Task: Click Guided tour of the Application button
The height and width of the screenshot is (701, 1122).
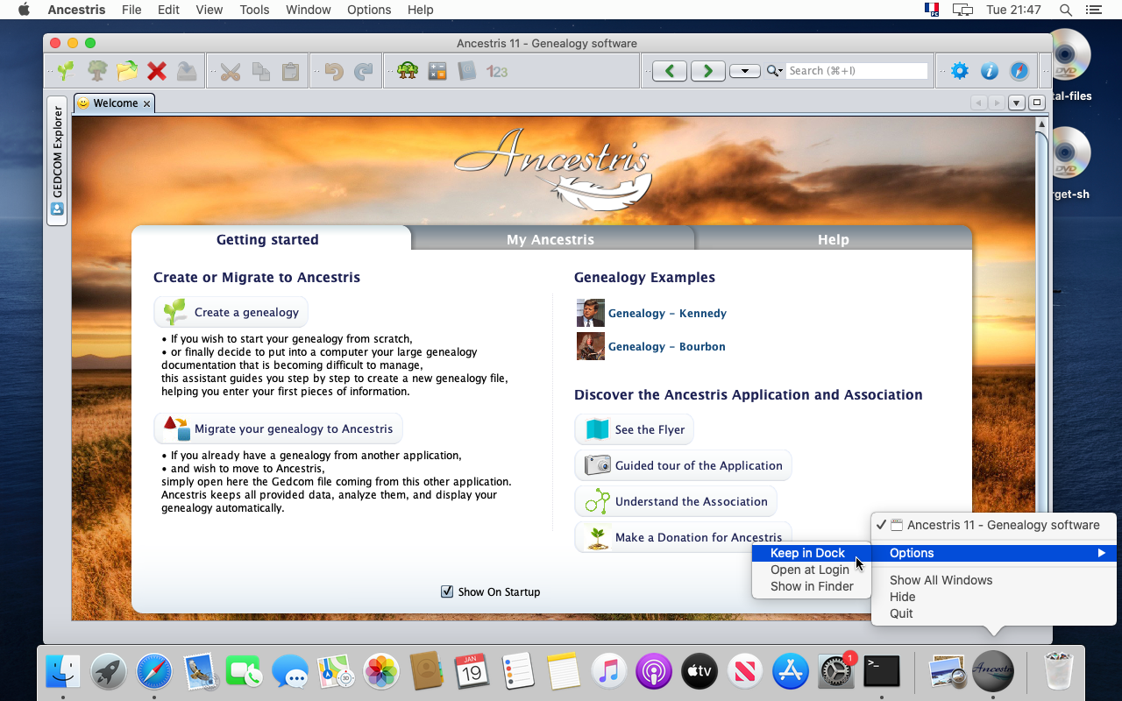Action: pos(683,465)
